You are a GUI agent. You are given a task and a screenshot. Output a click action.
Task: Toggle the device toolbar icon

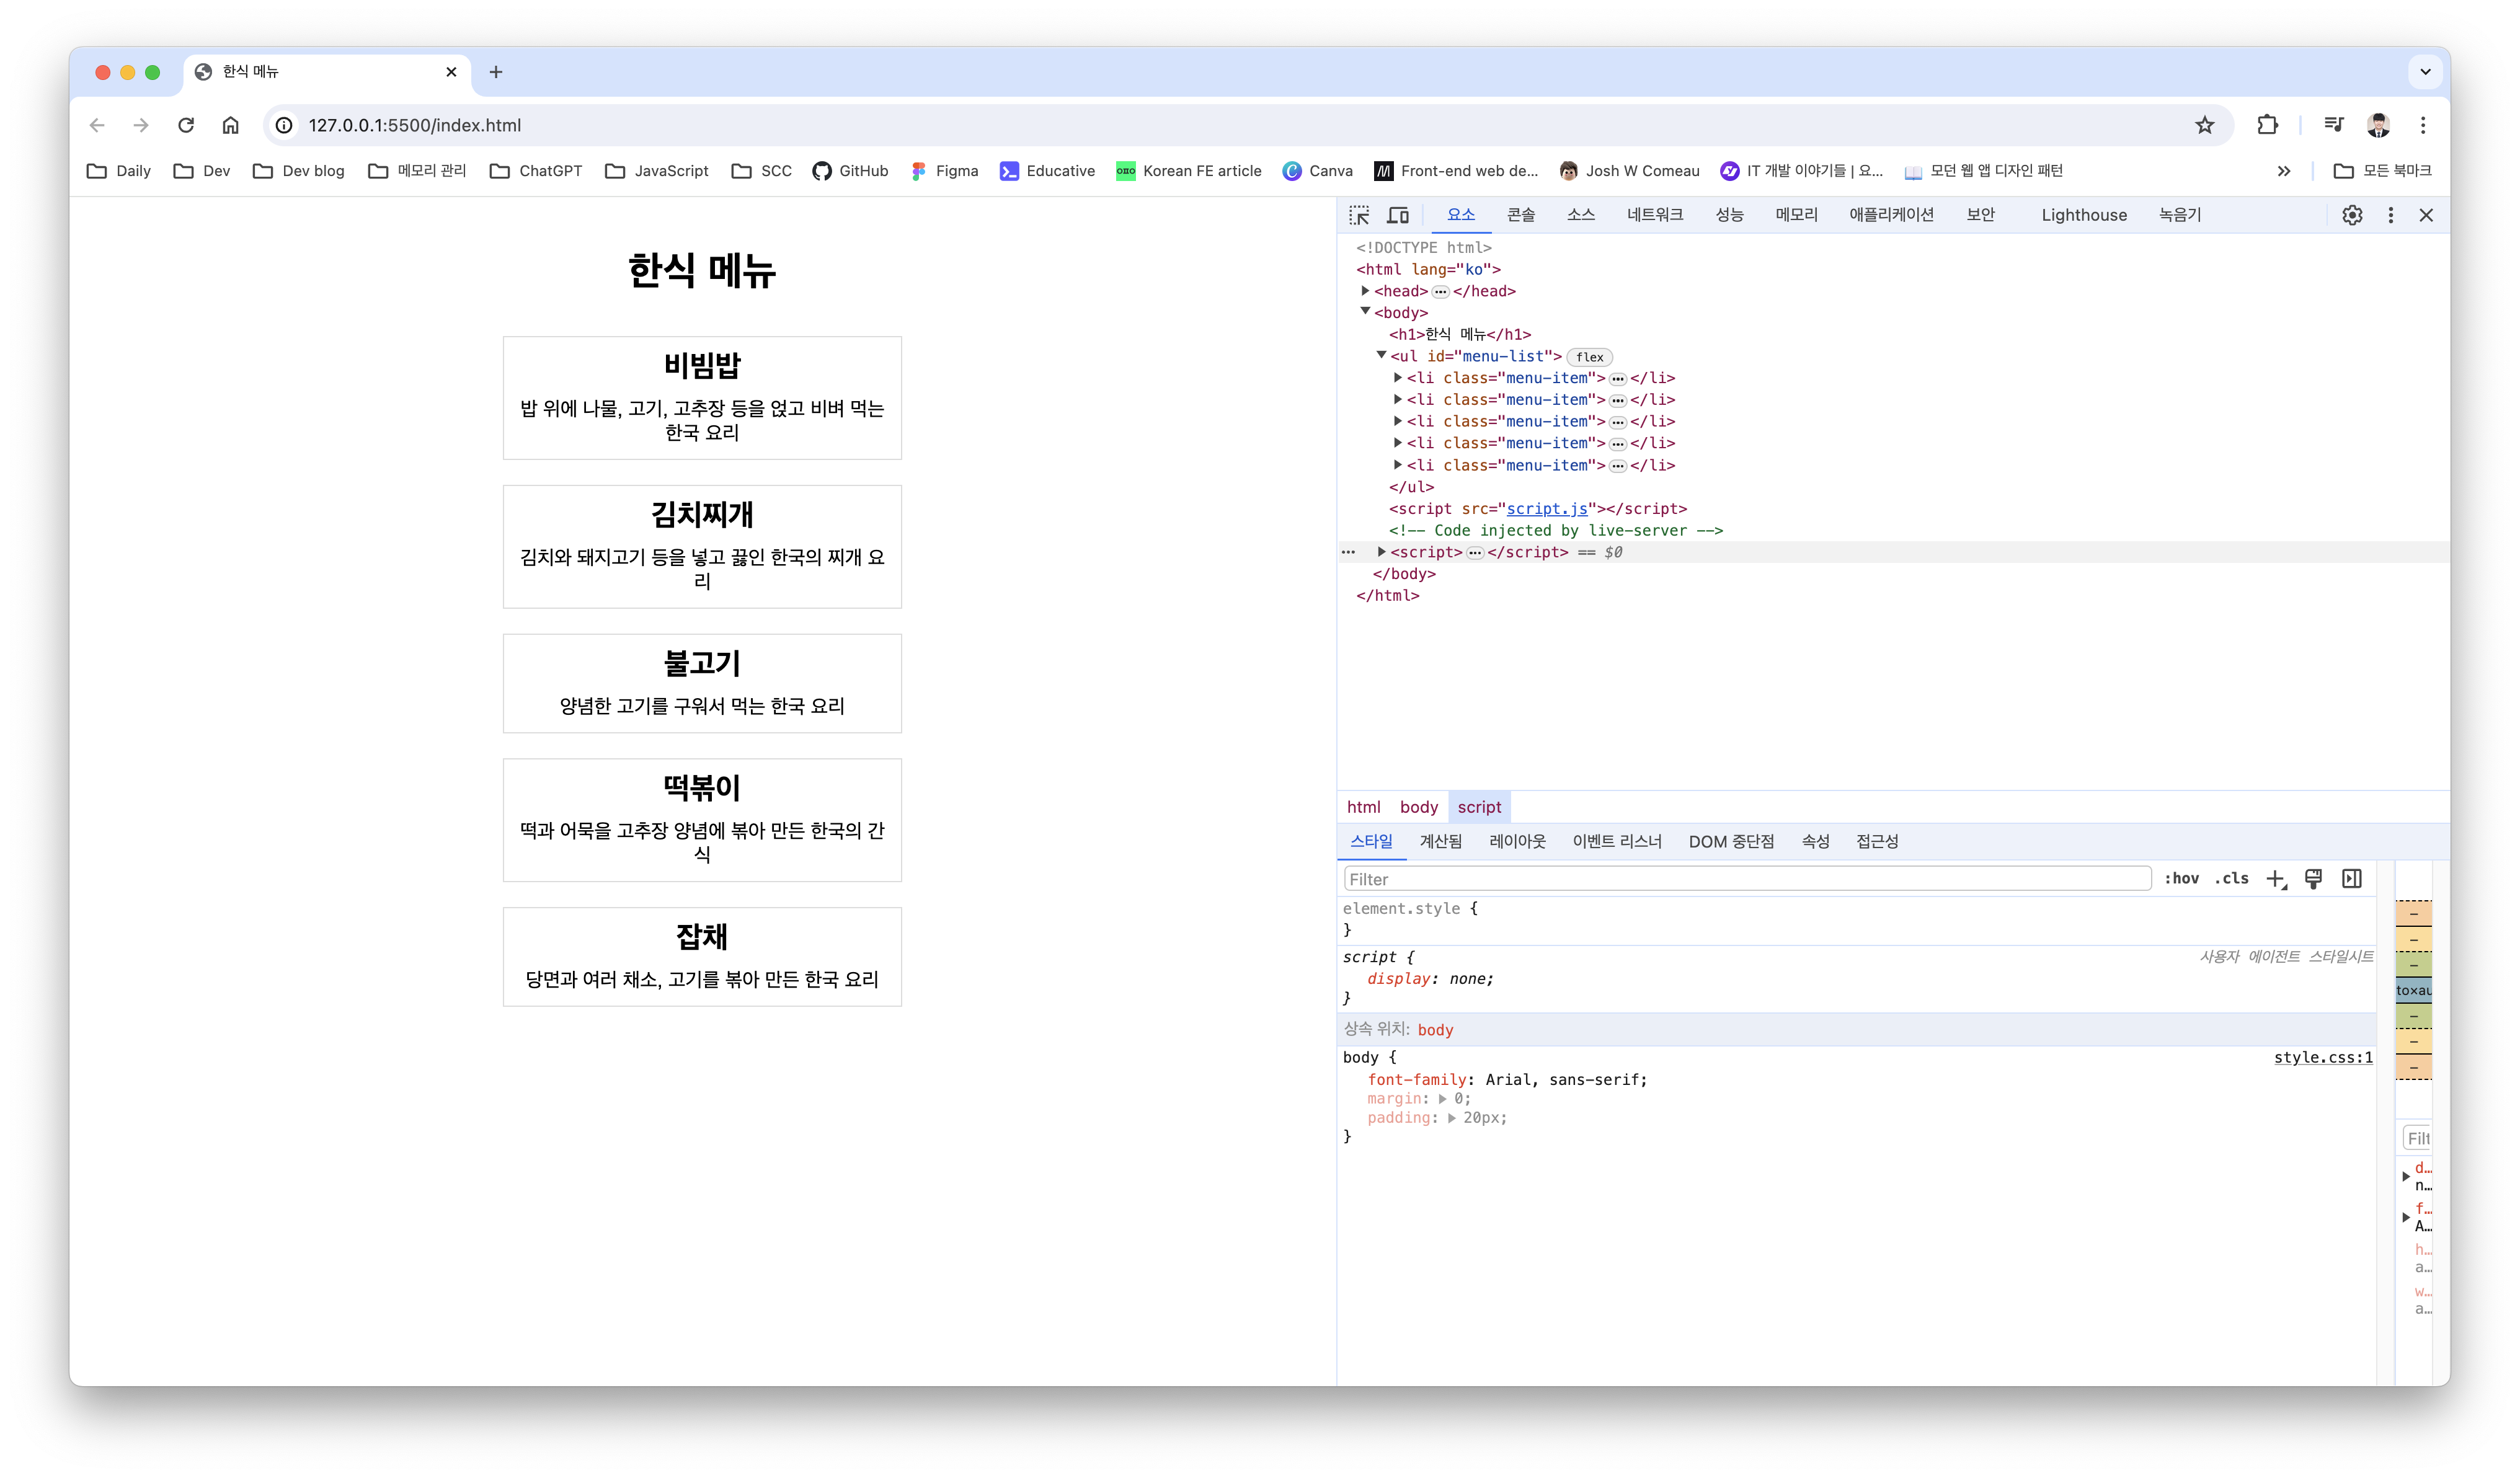tap(1398, 215)
